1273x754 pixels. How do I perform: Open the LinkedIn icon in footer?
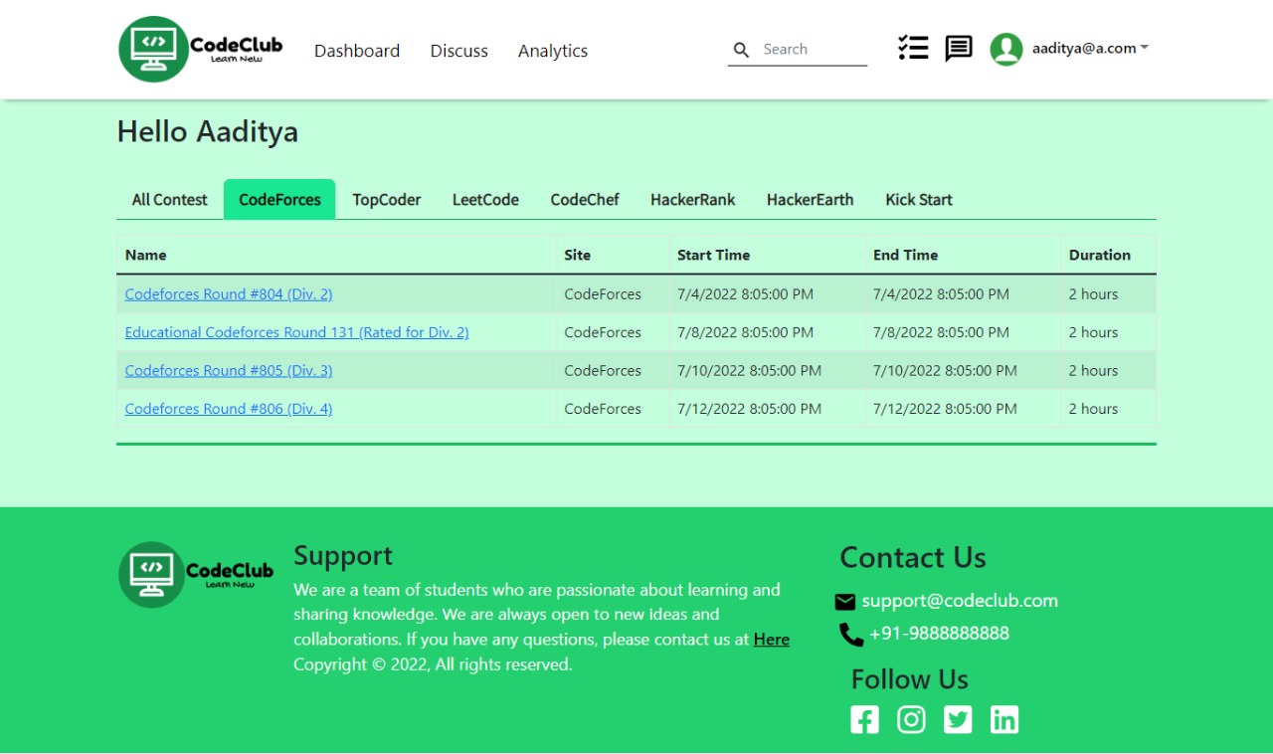pos(1004,718)
